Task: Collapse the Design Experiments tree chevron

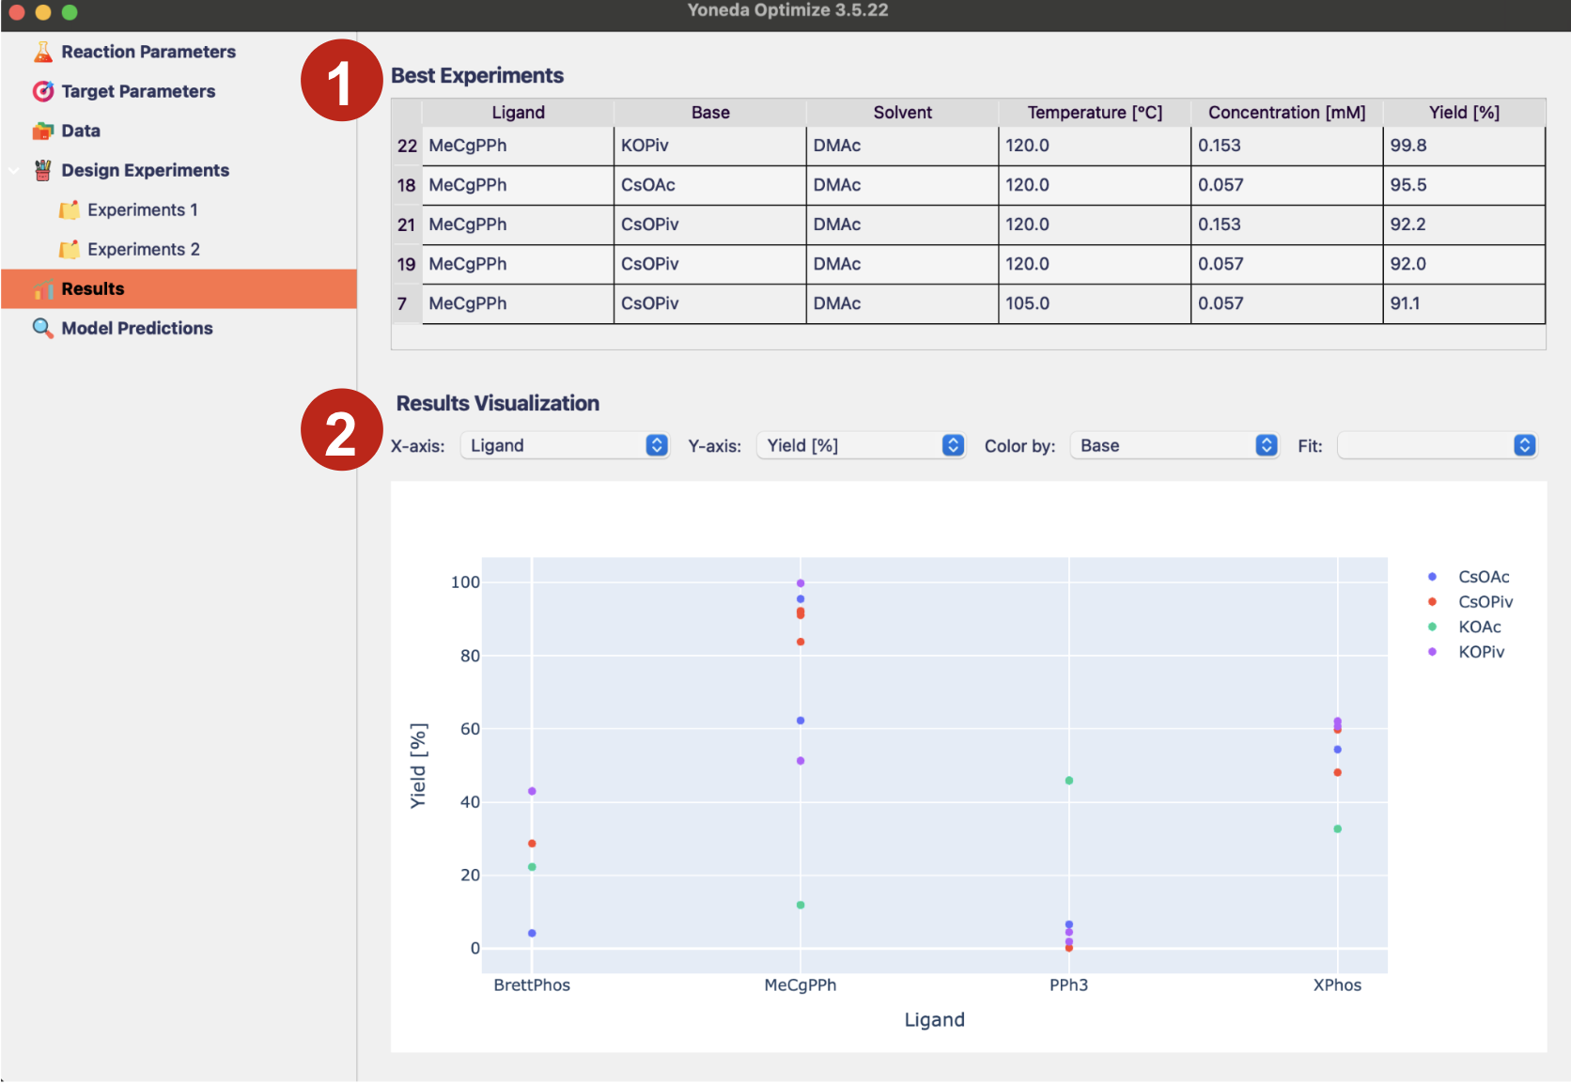Action: pos(14,170)
